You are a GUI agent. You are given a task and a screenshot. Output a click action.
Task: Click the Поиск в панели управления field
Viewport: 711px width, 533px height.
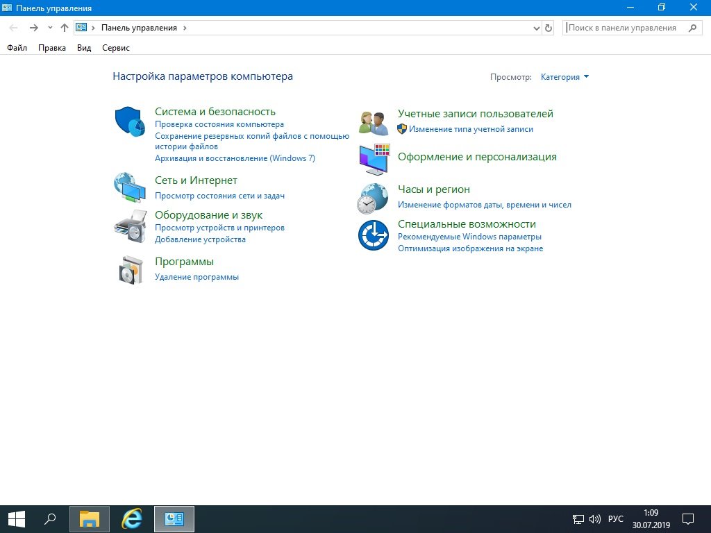point(625,28)
